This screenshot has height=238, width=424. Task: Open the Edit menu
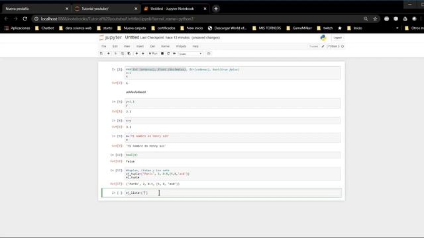(x=115, y=46)
